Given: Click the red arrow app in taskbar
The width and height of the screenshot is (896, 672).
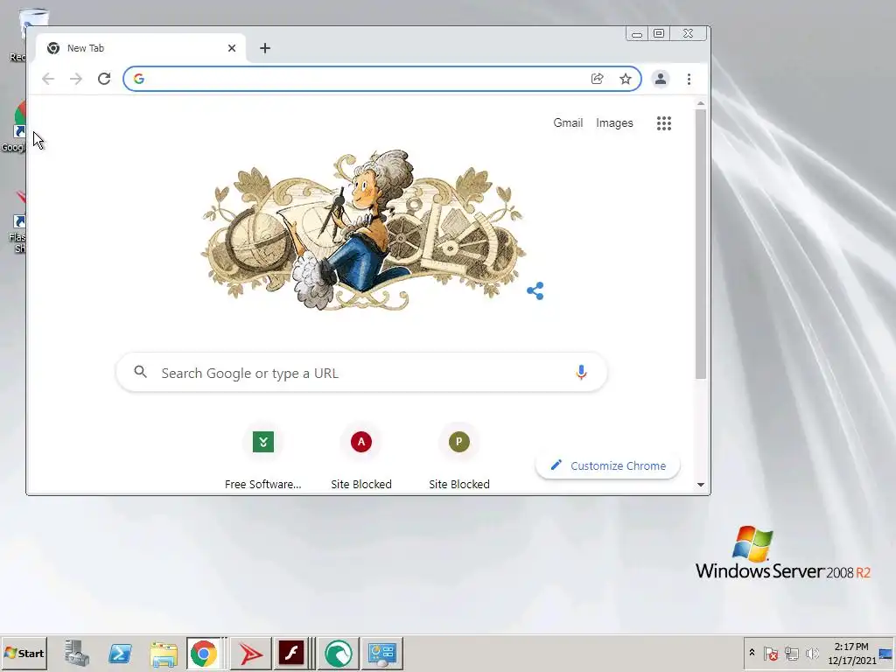Looking at the screenshot, I should pyautogui.click(x=250, y=654).
